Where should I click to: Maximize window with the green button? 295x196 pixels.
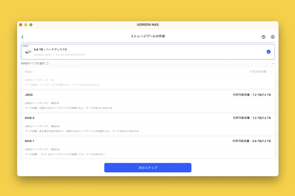tap(31, 25)
